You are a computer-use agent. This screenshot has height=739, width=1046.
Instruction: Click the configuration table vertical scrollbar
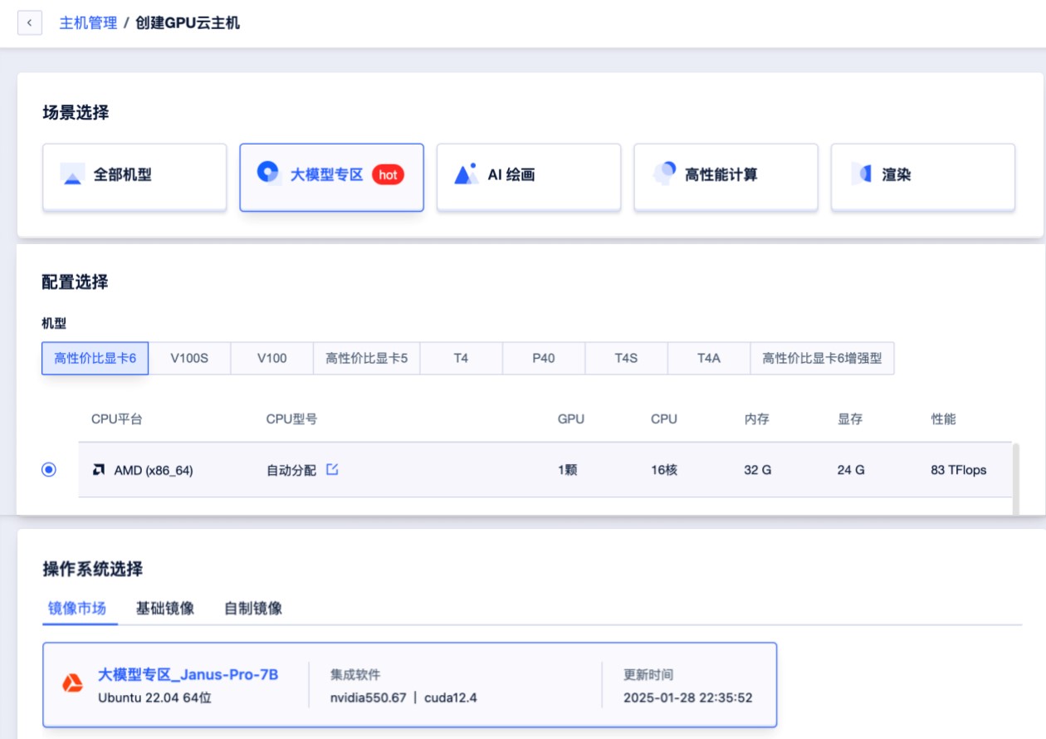[1016, 479]
